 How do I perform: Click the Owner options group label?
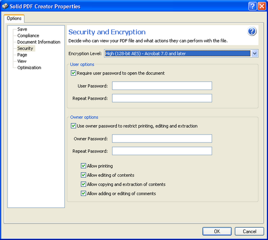(84, 117)
